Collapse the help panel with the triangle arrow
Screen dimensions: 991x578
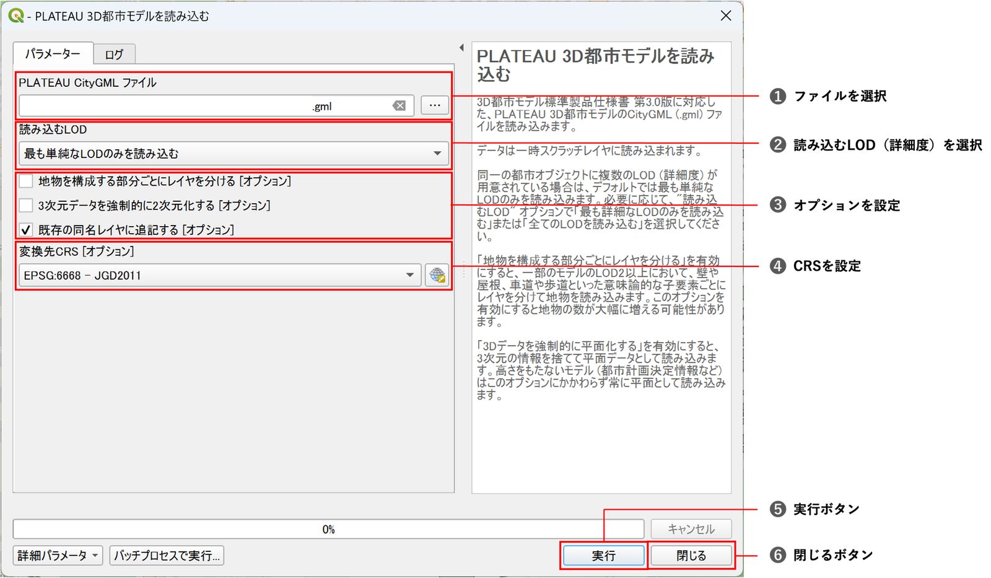[461, 48]
